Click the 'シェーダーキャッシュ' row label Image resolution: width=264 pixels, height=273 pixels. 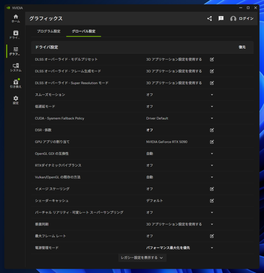[x=52, y=201]
